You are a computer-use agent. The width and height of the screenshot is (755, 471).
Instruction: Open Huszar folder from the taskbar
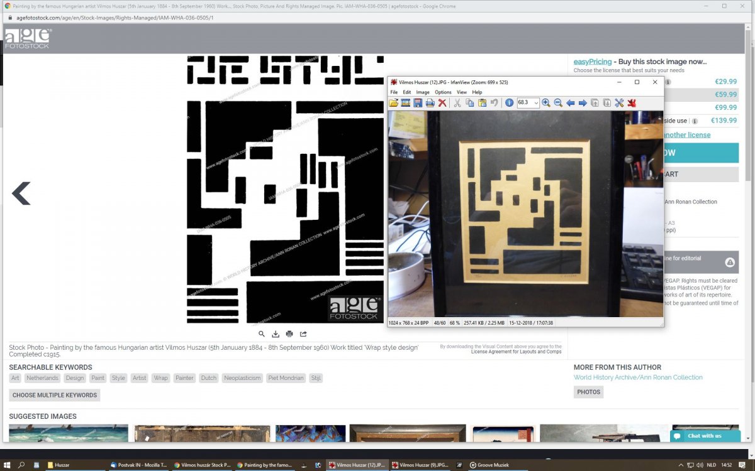click(x=75, y=465)
